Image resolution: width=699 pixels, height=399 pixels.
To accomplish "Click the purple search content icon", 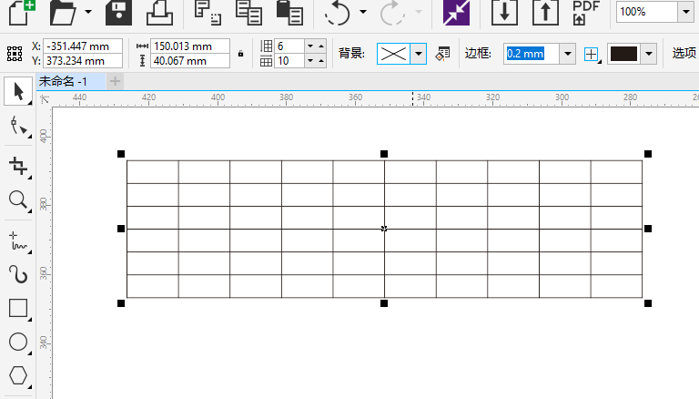I will (x=456, y=13).
